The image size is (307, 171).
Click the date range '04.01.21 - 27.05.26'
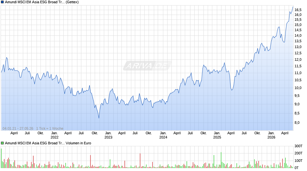pos(18,128)
